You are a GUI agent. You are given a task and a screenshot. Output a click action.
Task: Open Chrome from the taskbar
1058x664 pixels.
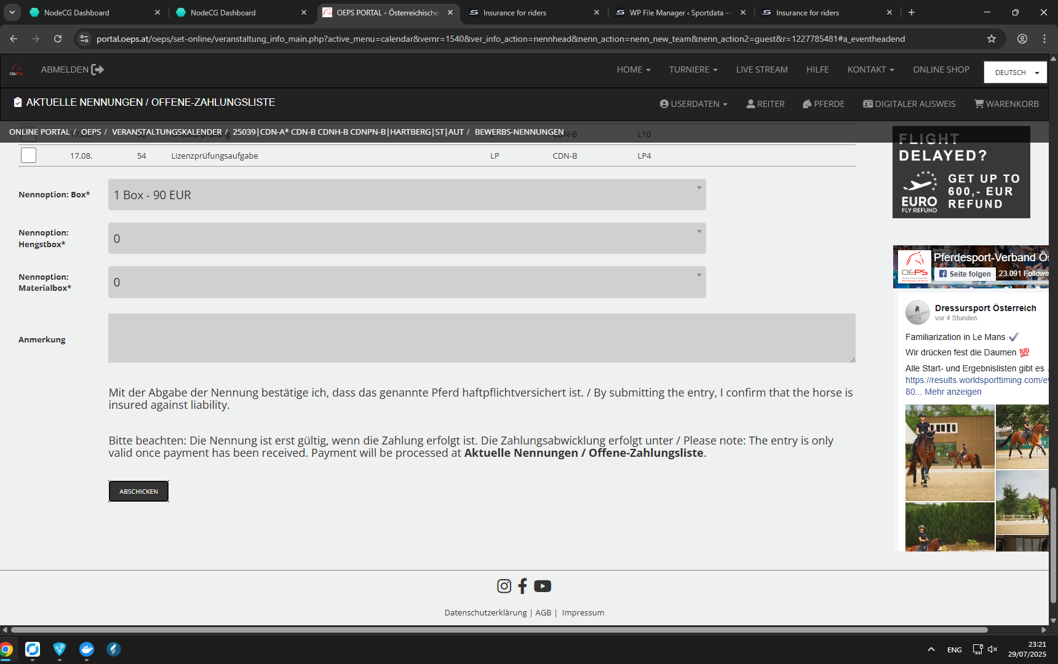[x=6, y=649]
